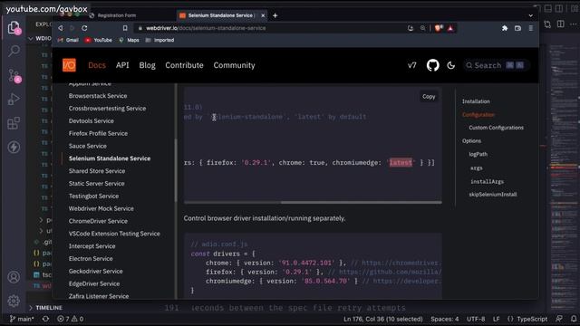This screenshot has height=326, width=580.
Task: Open Gmail bookmark
Action: pyautogui.click(x=69, y=40)
